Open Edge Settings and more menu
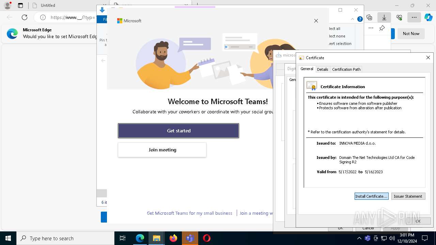This screenshot has width=436, height=245. coord(414,17)
